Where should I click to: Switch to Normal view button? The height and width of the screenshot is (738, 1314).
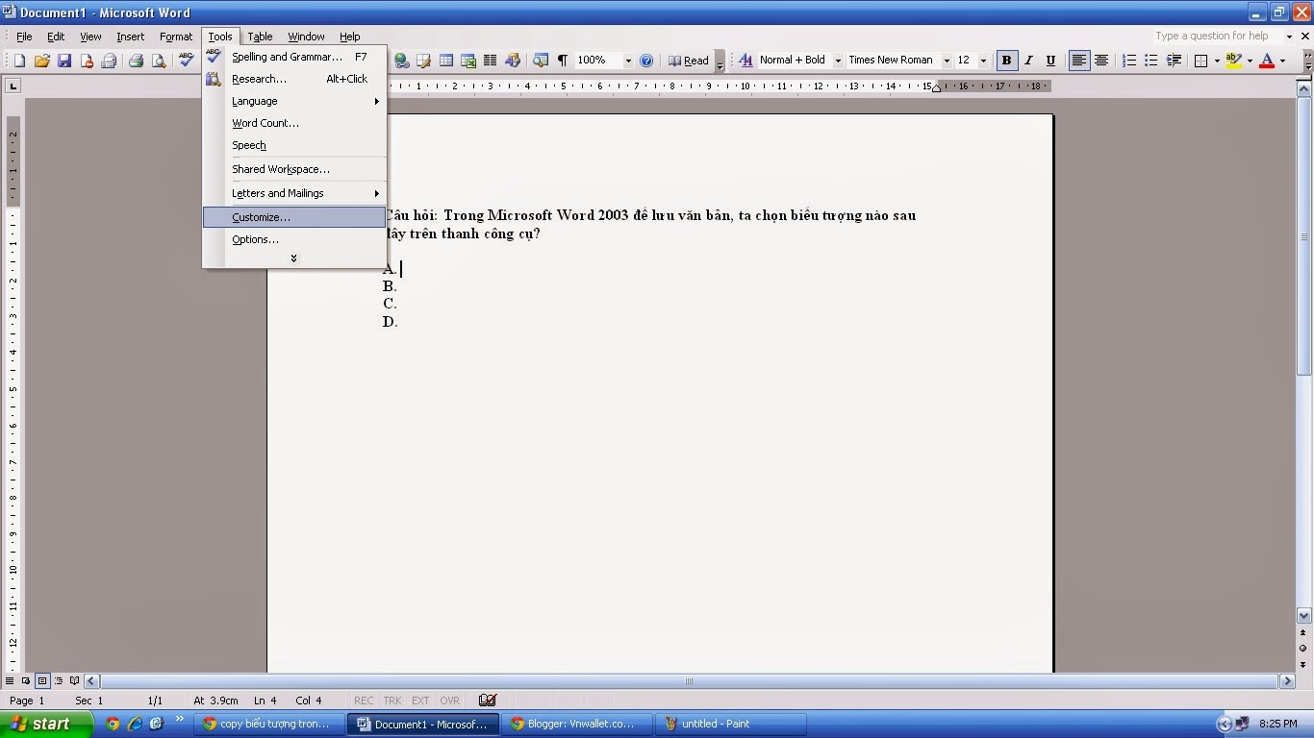pos(10,681)
